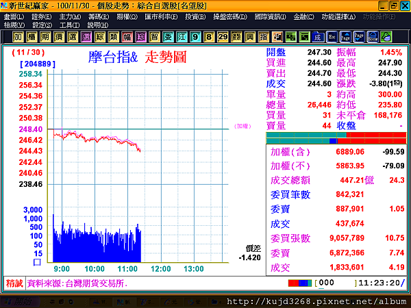Open the 設定(S) menu
The width and height of the screenshot is (411, 308).
point(42,25)
